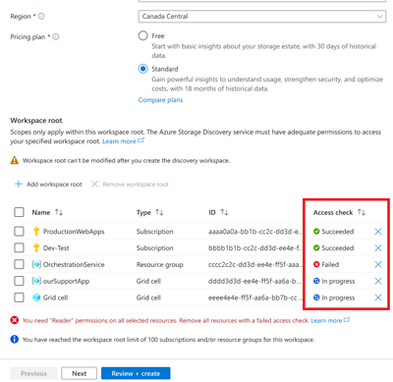The height and width of the screenshot is (382, 393).
Task: Click the ID cell starting with aaaa0a0a
Action: [255, 232]
